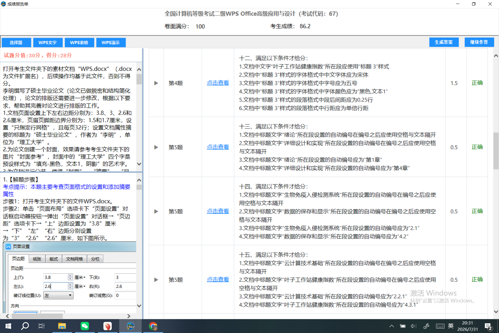Click the blue 考点提示 hint text

[x=67, y=190]
